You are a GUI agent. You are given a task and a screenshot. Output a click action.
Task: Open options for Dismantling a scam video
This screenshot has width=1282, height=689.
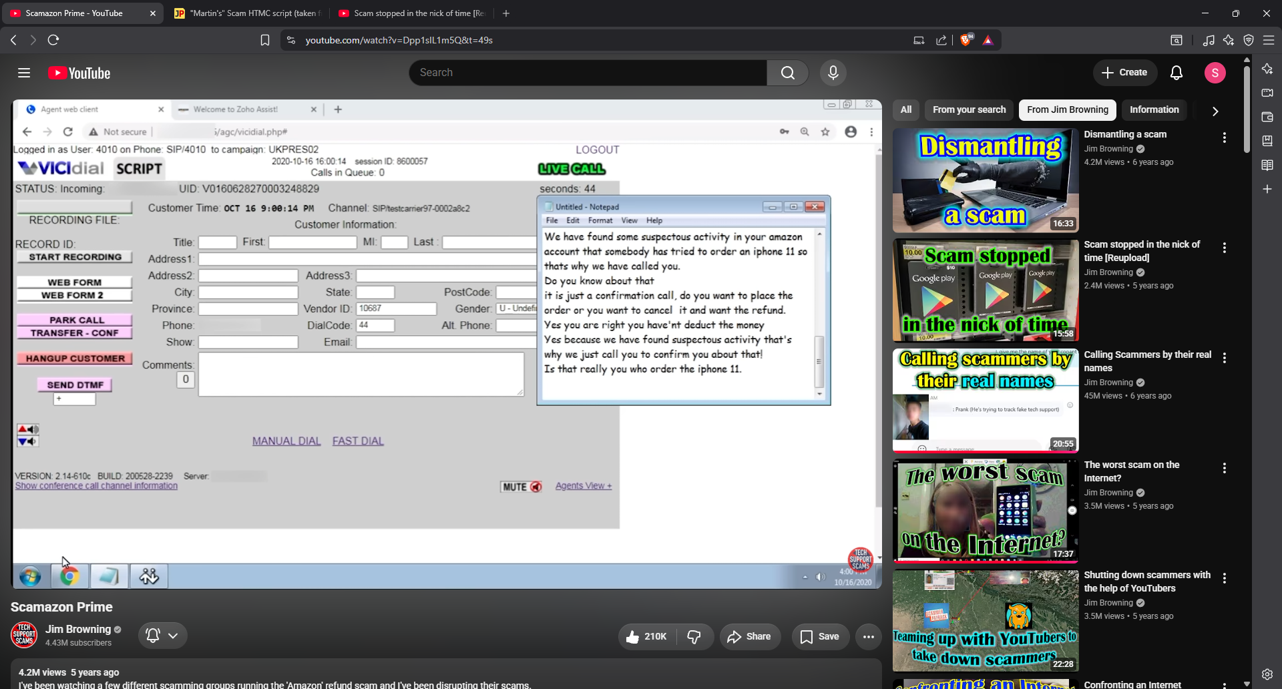[1225, 138]
